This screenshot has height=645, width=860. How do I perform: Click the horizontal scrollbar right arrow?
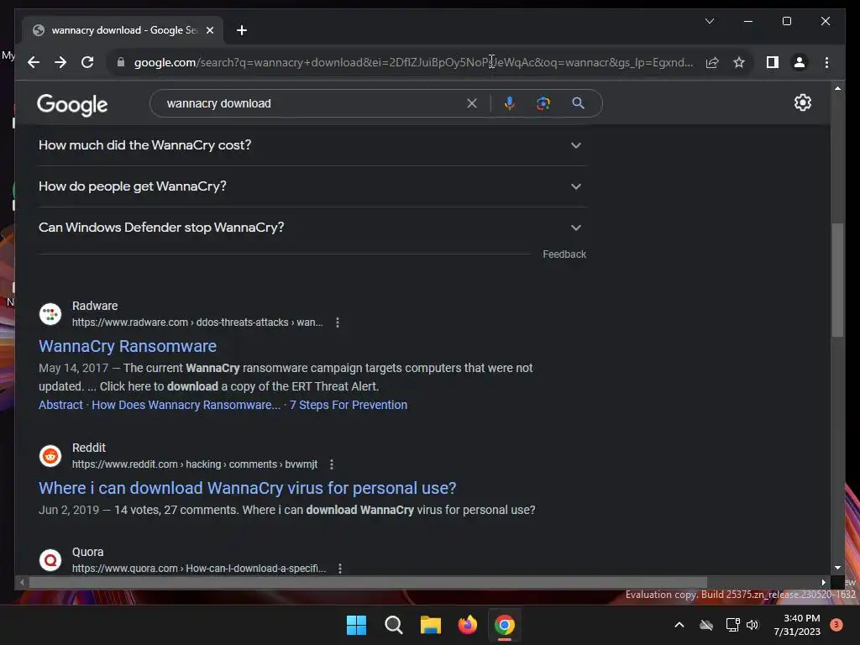click(x=823, y=583)
